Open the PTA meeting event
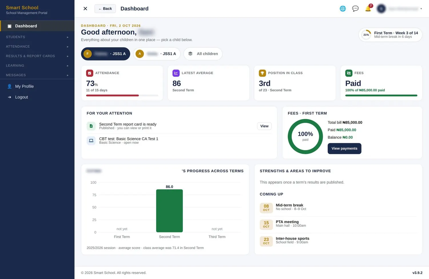 338,225
